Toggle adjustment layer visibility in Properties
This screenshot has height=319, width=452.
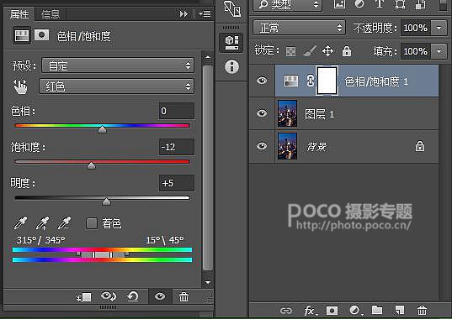point(160,296)
